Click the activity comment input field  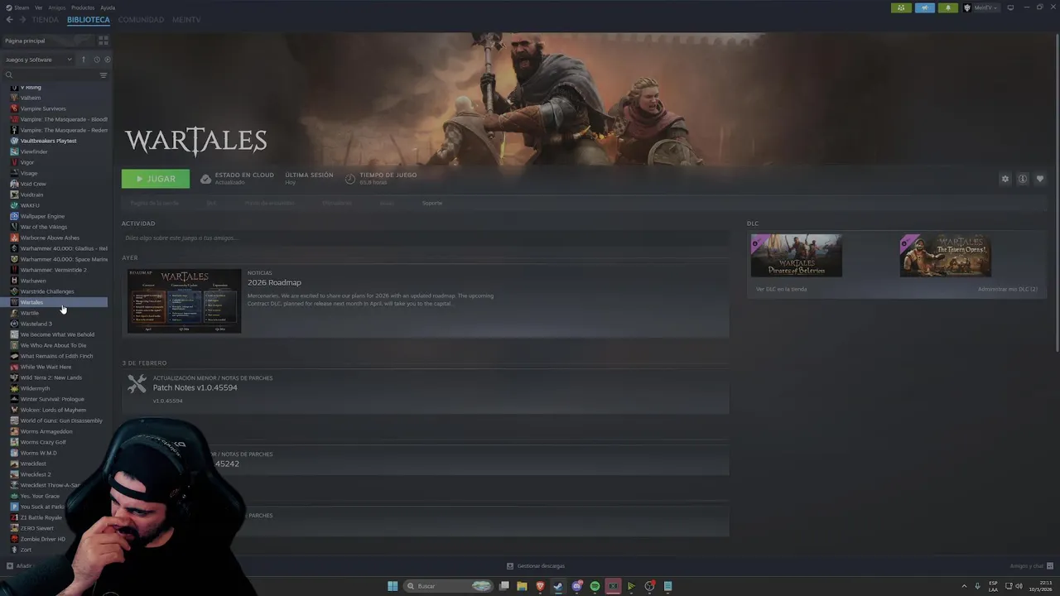point(425,238)
